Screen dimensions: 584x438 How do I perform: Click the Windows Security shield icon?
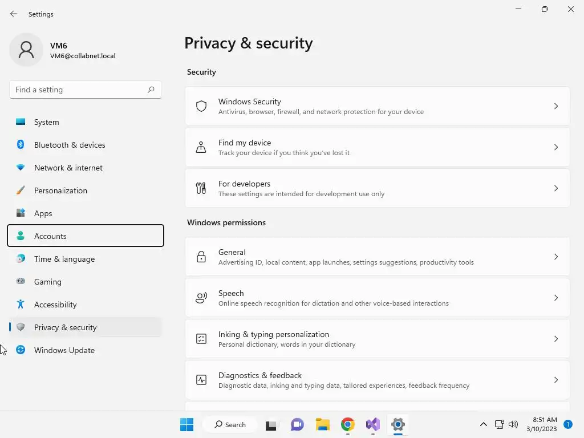coord(201,106)
